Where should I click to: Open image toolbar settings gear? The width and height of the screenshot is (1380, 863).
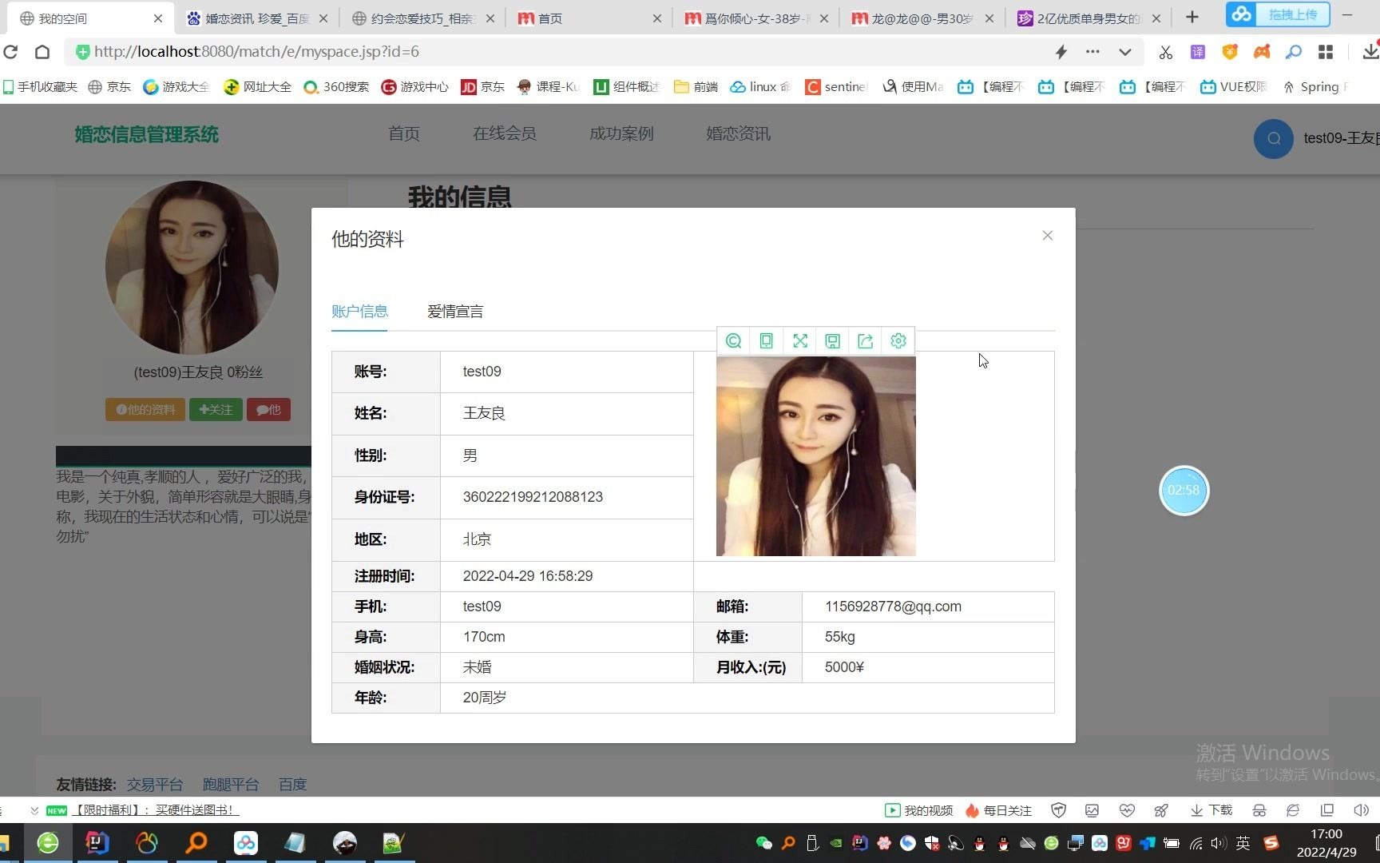[x=898, y=341]
